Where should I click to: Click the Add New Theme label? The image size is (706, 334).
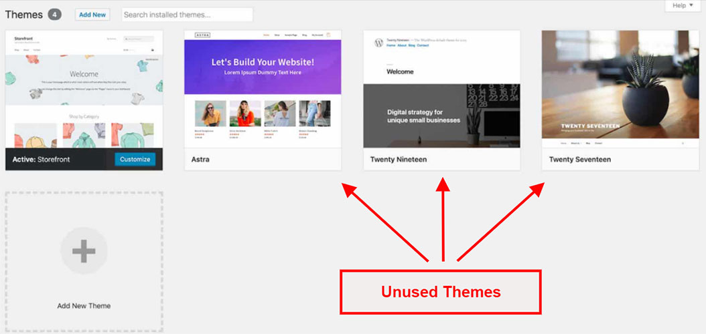point(84,306)
